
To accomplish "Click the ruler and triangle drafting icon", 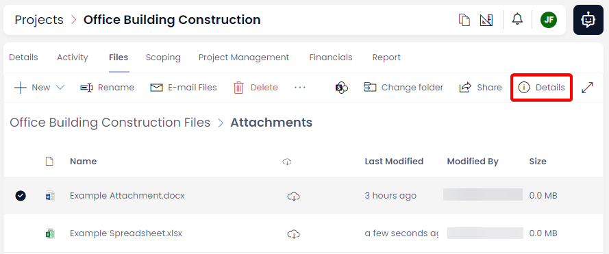I will pos(486,20).
